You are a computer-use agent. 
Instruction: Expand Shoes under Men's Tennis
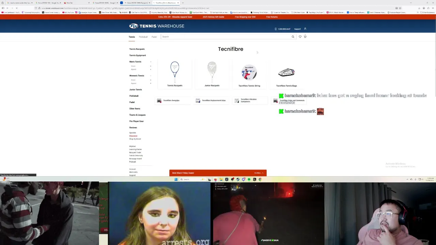(x=151, y=66)
